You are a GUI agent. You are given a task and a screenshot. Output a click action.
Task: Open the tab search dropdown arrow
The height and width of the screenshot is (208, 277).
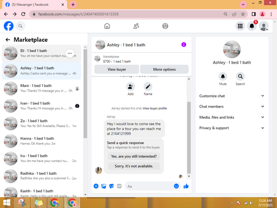coord(243,4)
